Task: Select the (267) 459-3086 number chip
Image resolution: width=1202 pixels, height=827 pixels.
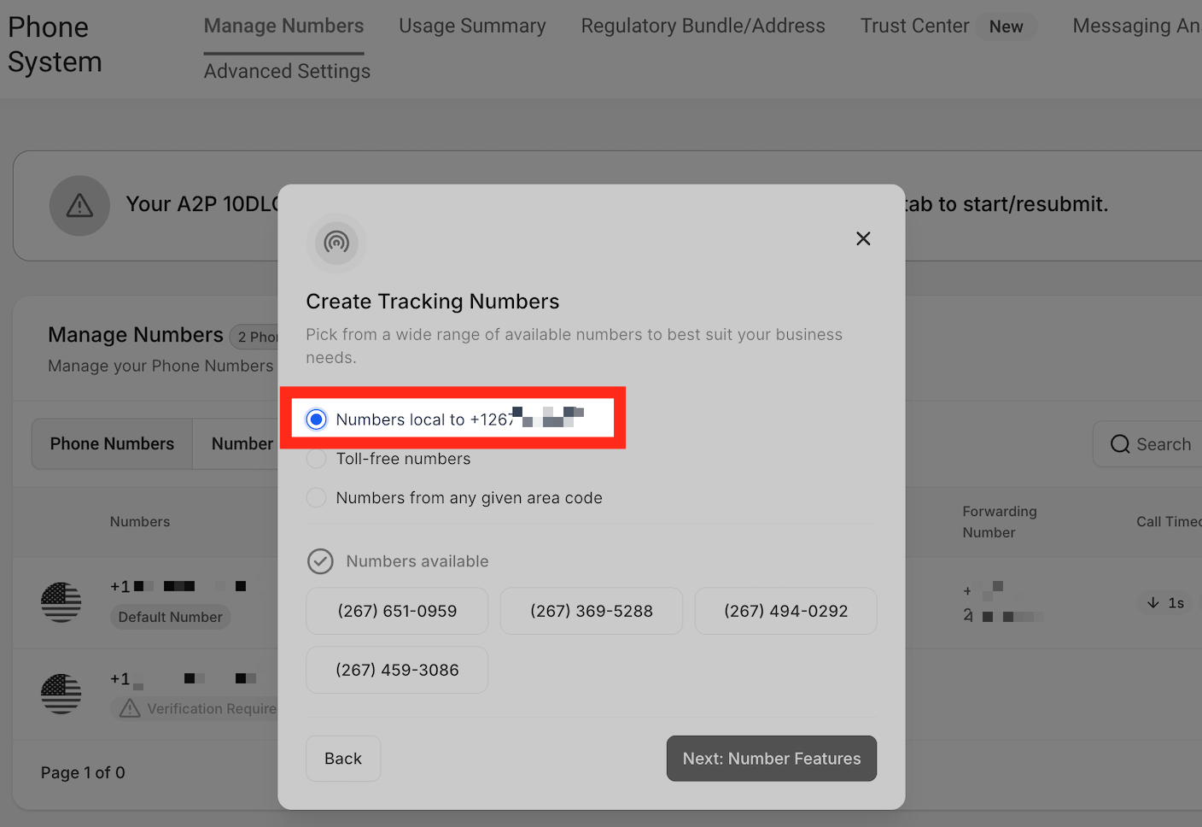Action: click(397, 670)
